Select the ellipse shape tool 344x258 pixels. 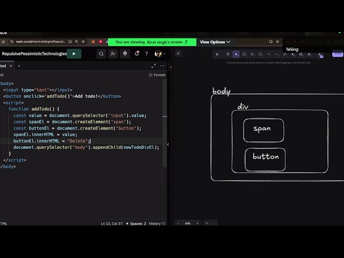point(260,54)
